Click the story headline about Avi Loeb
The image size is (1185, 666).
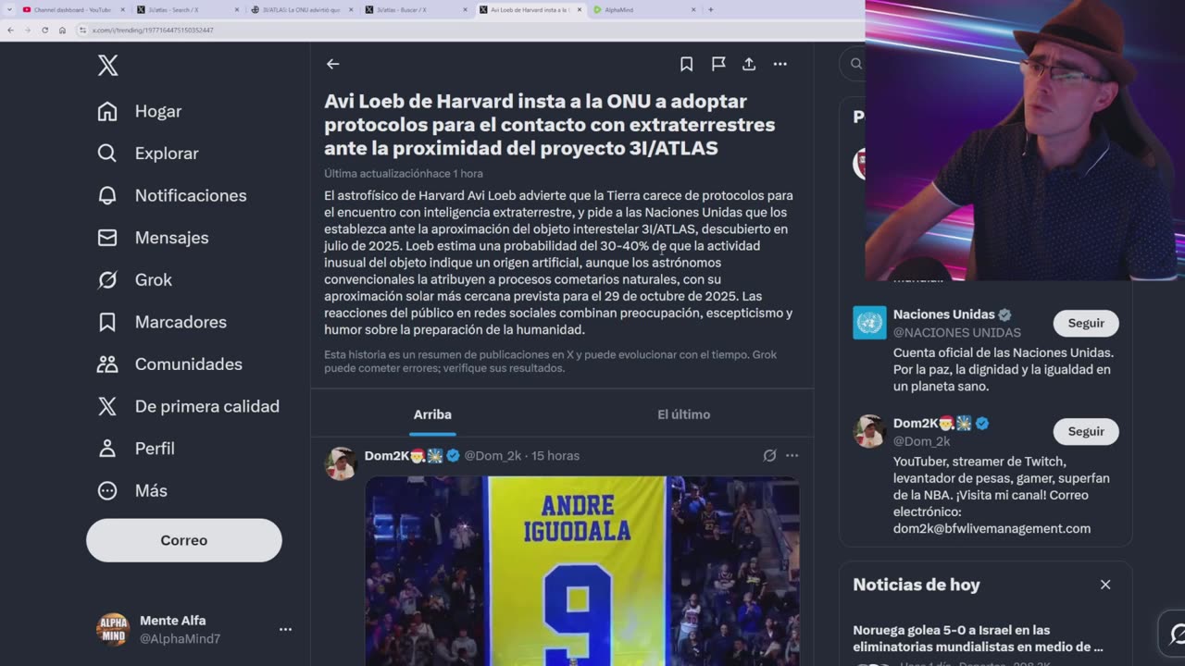coord(550,124)
